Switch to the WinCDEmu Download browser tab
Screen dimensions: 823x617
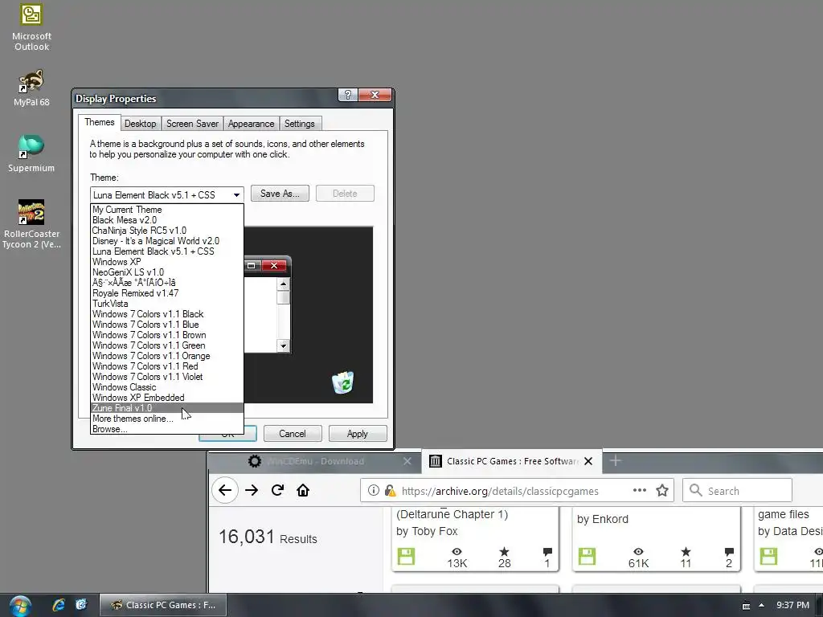pos(315,461)
